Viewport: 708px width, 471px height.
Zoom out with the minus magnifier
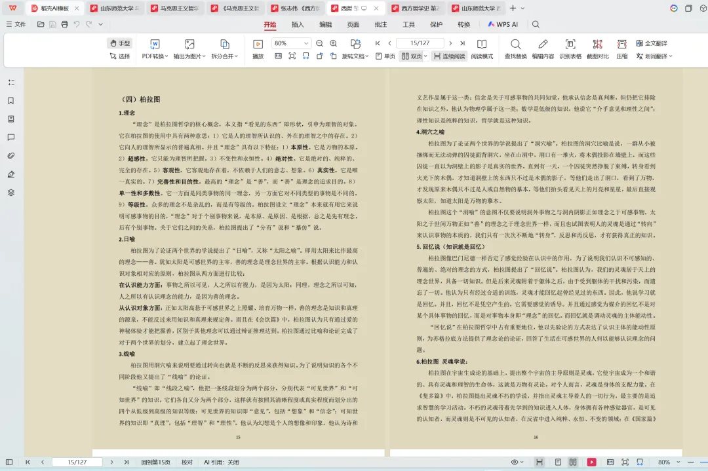[x=320, y=43]
